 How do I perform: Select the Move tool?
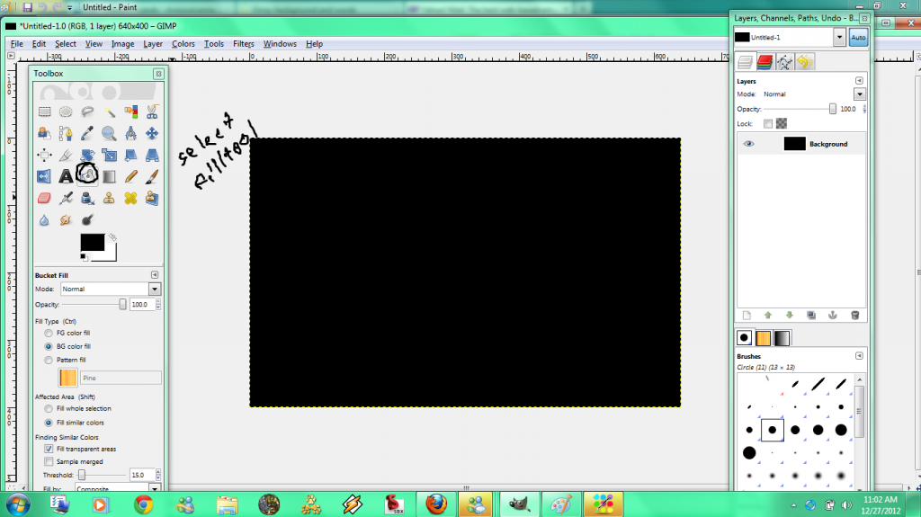click(x=152, y=133)
